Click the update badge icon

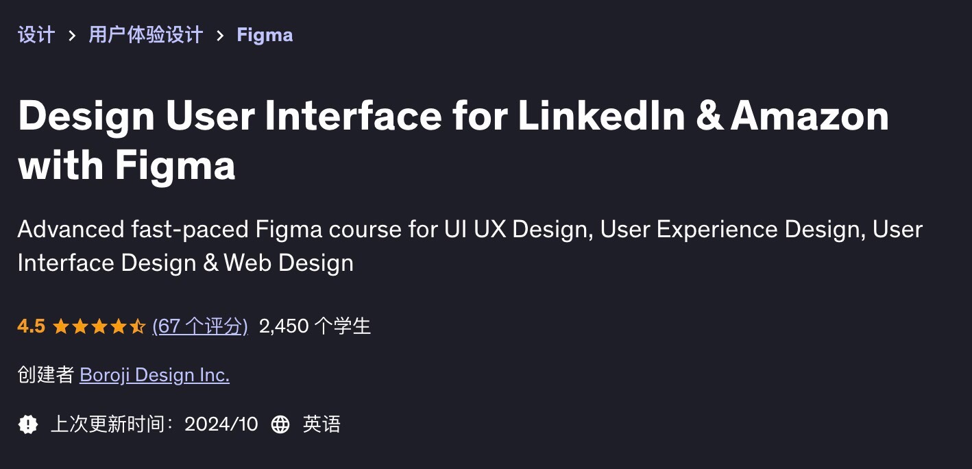[28, 424]
